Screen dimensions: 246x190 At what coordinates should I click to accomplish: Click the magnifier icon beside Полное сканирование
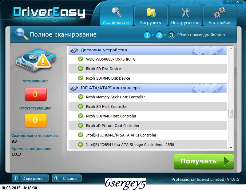(x=22, y=34)
